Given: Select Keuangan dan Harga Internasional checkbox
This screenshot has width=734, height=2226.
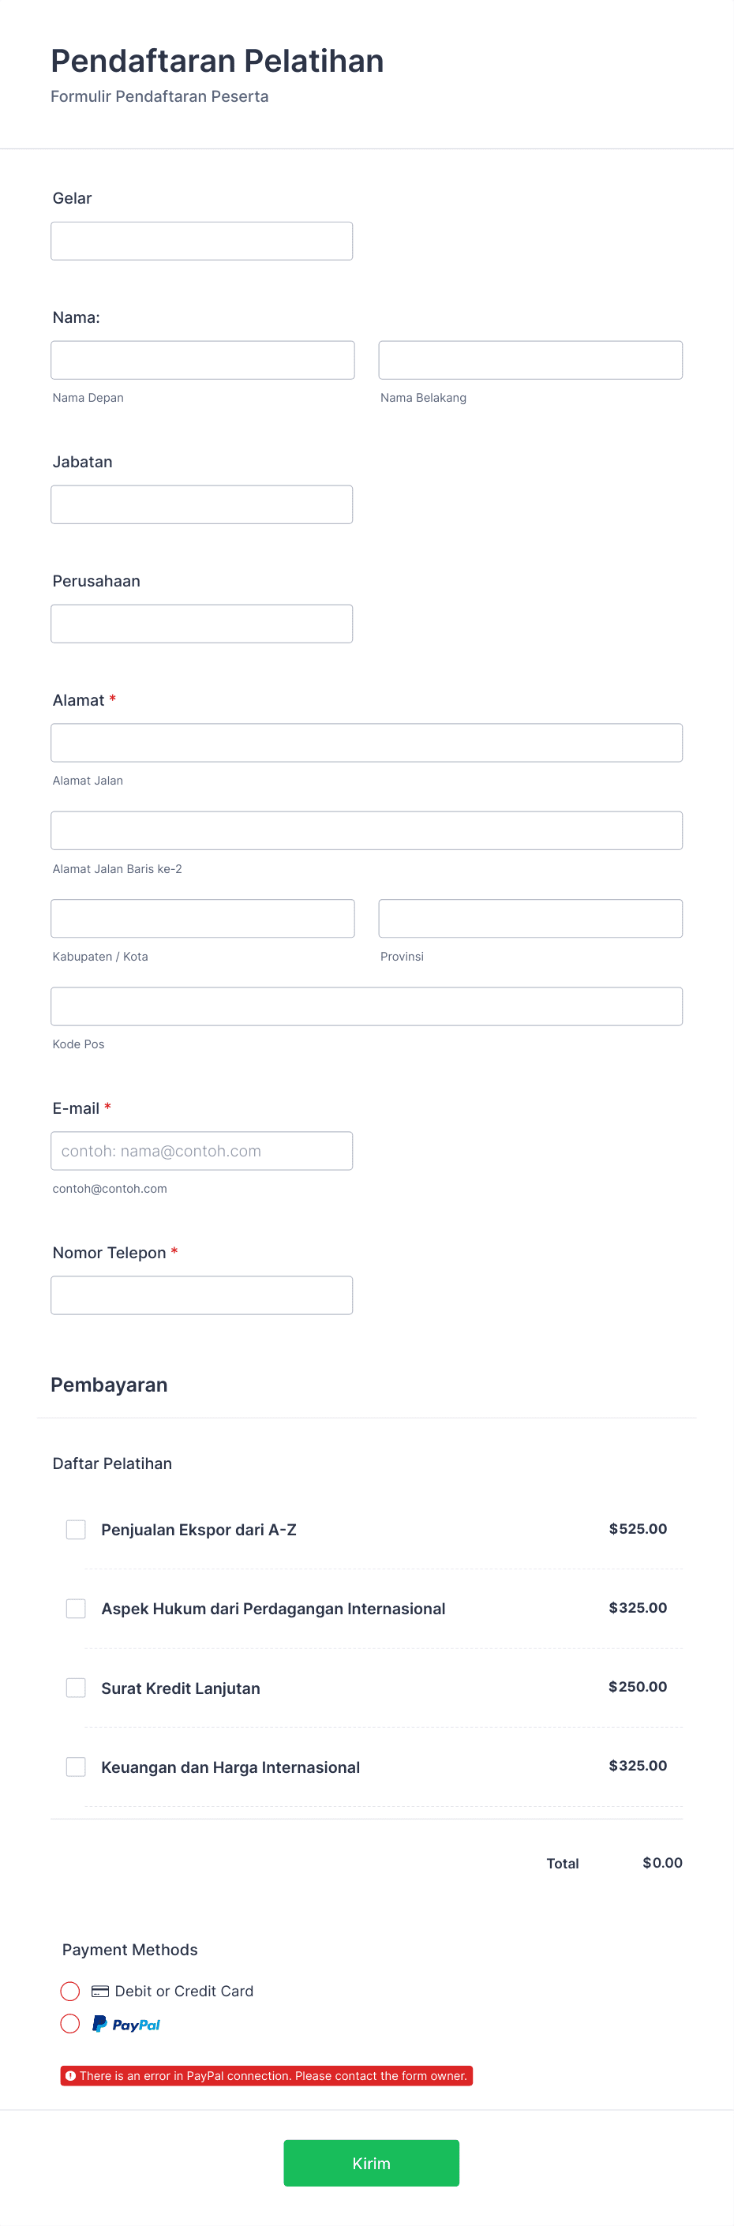Looking at the screenshot, I should [x=76, y=1767].
